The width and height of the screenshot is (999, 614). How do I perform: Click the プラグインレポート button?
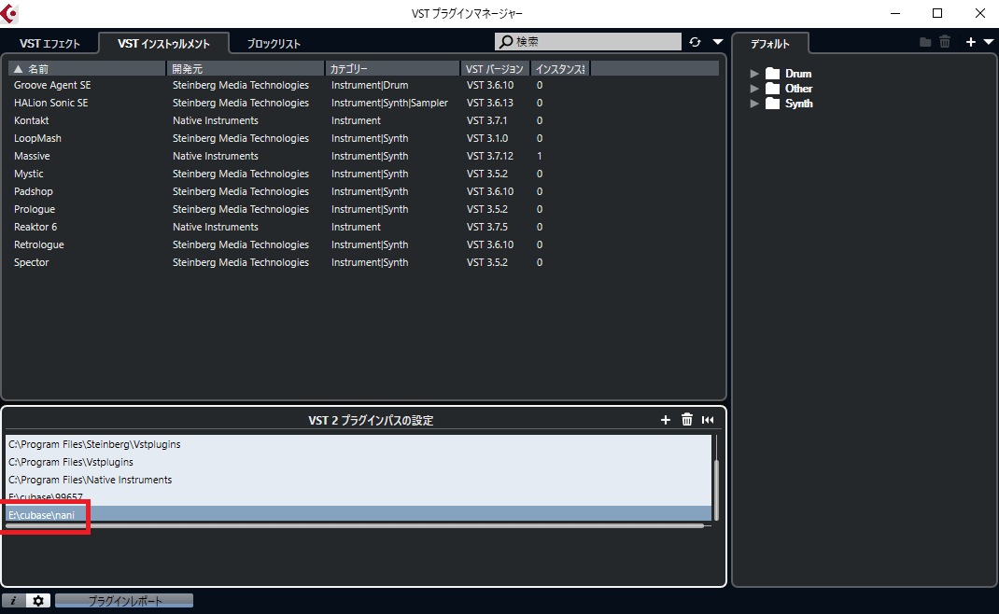pos(124,601)
